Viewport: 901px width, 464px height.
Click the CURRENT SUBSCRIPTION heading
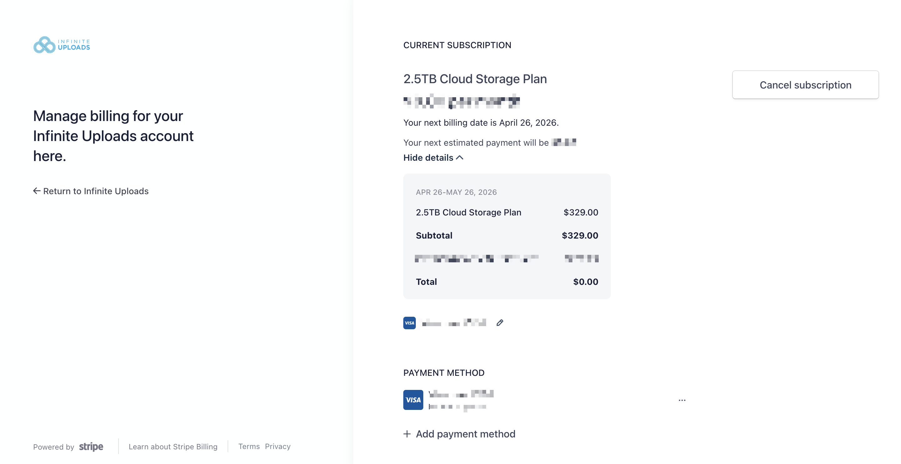[457, 45]
